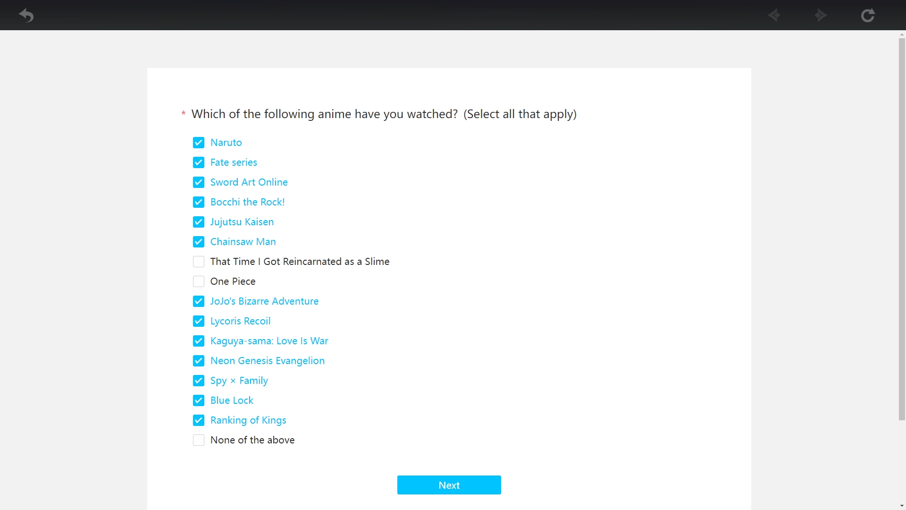Uncheck the Naruto checkbox
Image resolution: width=906 pixels, height=510 pixels.
199,143
